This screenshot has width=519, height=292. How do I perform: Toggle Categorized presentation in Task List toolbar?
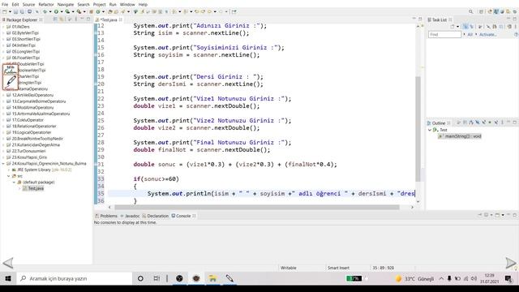pyautogui.click(x=465, y=27)
